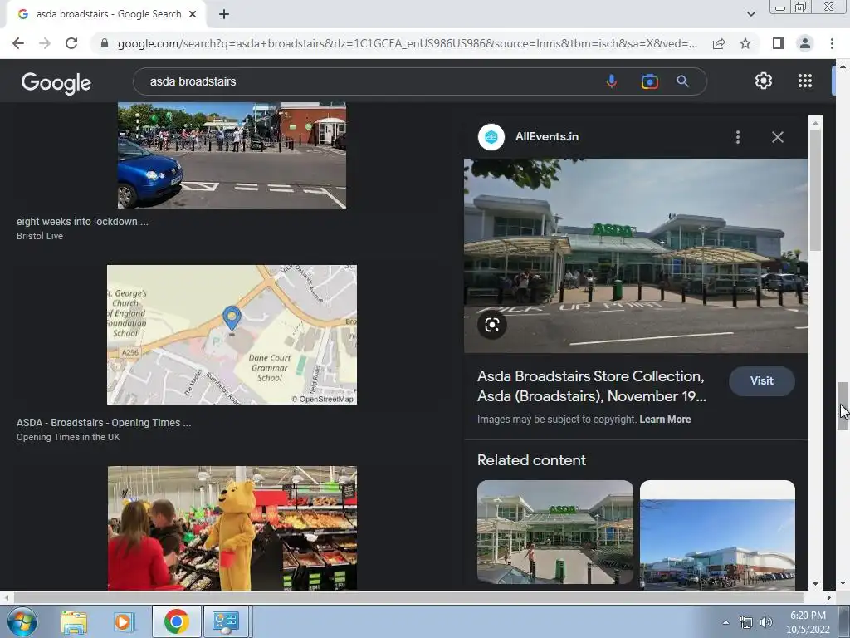Click the preview panel scroll-up arrow
Viewport: 850px width, 638px height.
point(815,123)
